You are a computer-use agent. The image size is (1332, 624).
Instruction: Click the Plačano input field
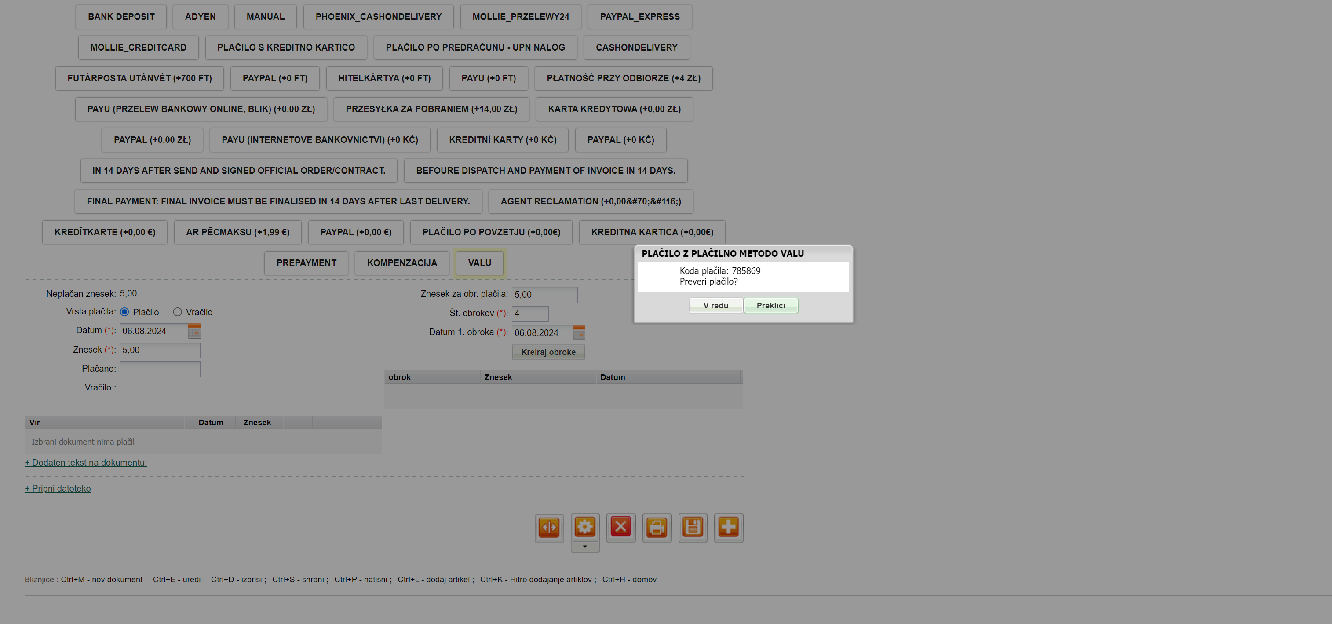click(x=160, y=369)
